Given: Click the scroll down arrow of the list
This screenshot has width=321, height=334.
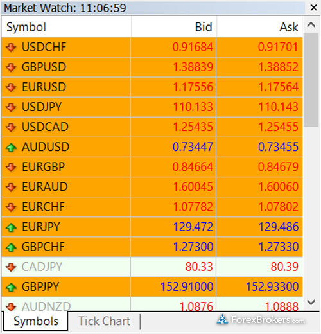Looking at the screenshot, I should (x=311, y=303).
